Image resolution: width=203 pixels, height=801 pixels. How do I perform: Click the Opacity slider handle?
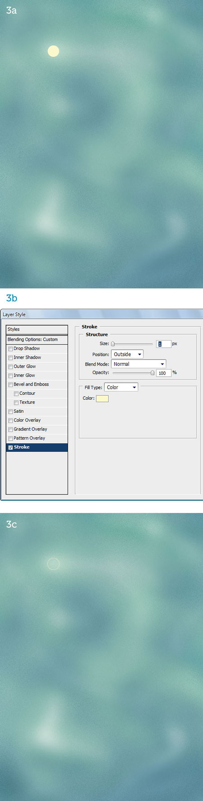point(152,373)
